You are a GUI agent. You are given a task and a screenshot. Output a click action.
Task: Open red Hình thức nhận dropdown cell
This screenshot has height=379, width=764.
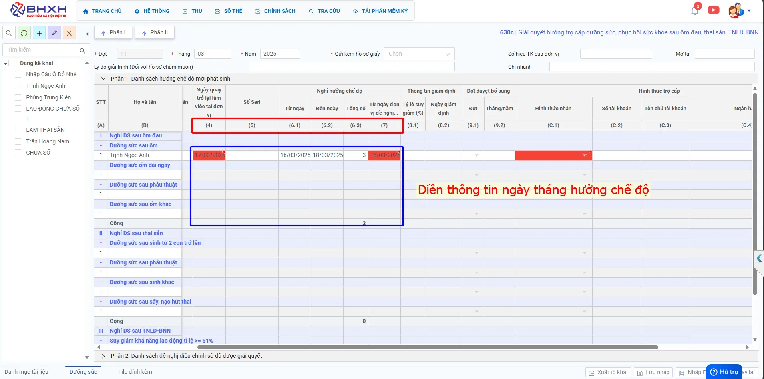point(553,155)
